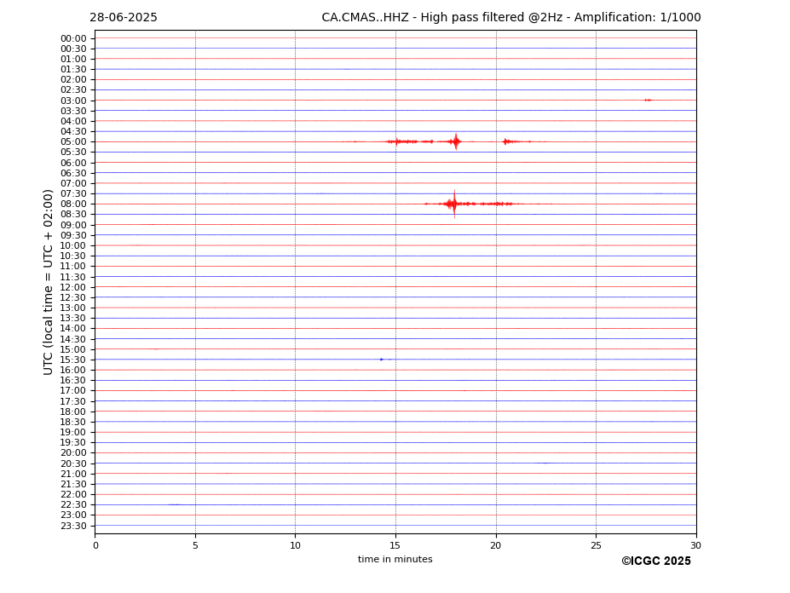Click the 11:30 time row label

pos(73,277)
